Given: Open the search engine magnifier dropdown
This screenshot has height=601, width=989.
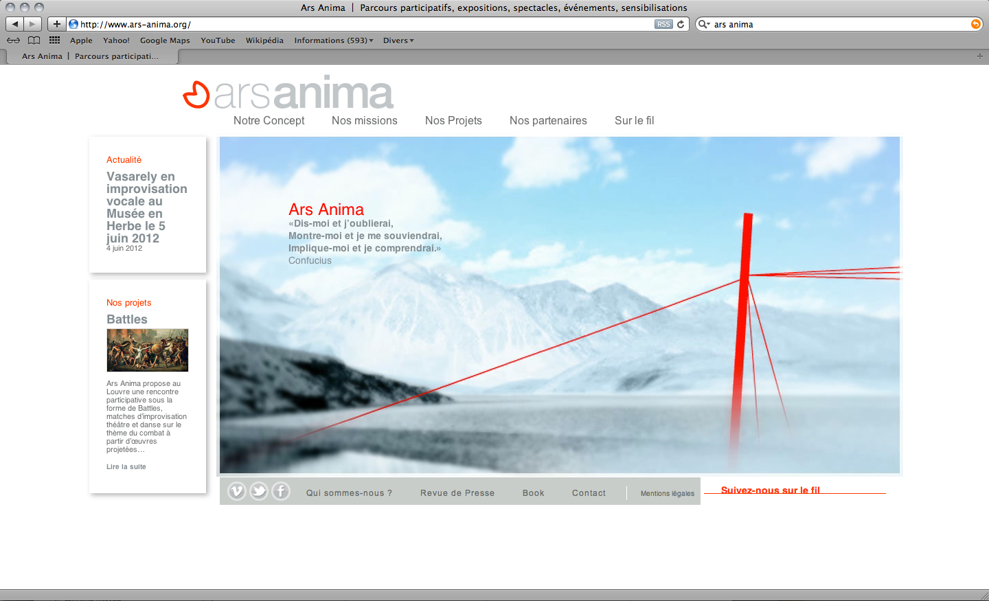Looking at the screenshot, I should coord(704,24).
